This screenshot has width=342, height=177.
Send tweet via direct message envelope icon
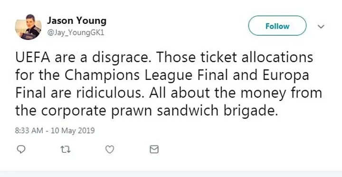click(154, 149)
